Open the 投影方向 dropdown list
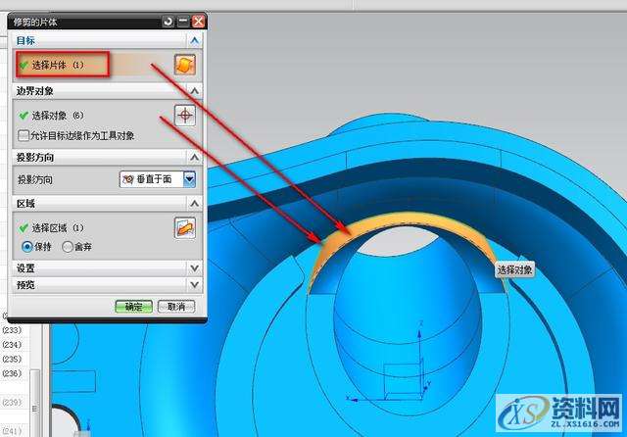The width and height of the screenshot is (627, 437). (190, 179)
